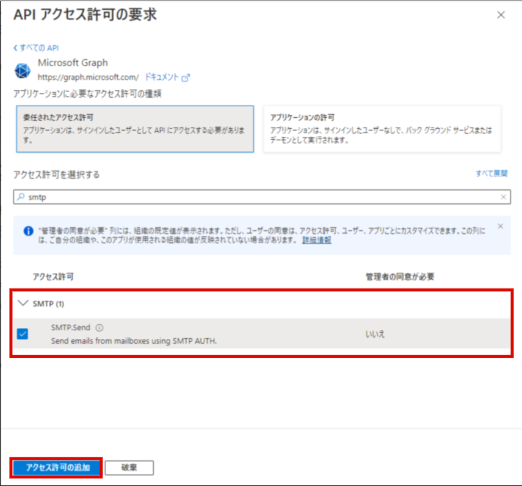Click the external link icon beside ドキュメント
Image resolution: width=522 pixels, height=486 pixels.
(186, 78)
